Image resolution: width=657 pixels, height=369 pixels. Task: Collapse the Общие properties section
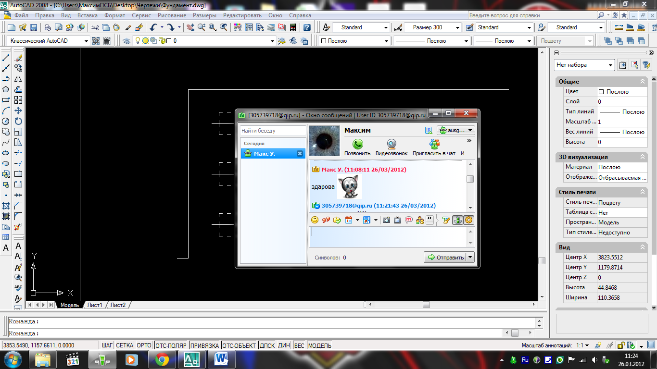click(643, 82)
